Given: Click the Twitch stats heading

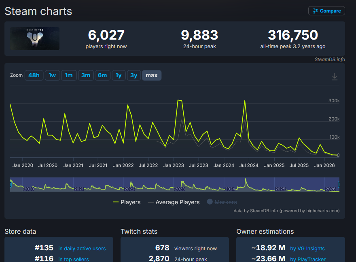Looking at the screenshot, I should pyautogui.click(x=139, y=231).
